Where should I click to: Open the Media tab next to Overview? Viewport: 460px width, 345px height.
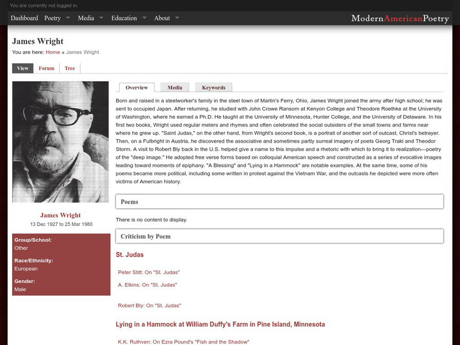pyautogui.click(x=175, y=87)
